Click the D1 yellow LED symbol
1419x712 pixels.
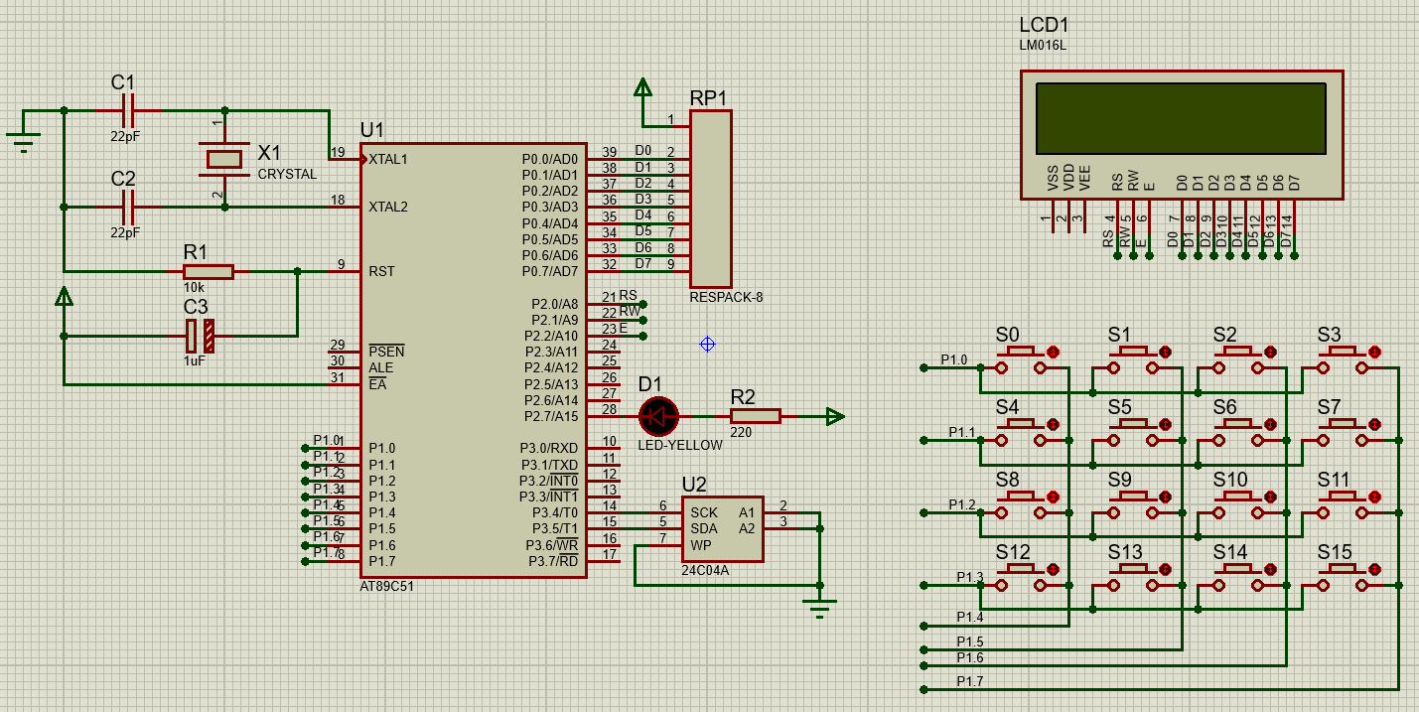(x=657, y=416)
